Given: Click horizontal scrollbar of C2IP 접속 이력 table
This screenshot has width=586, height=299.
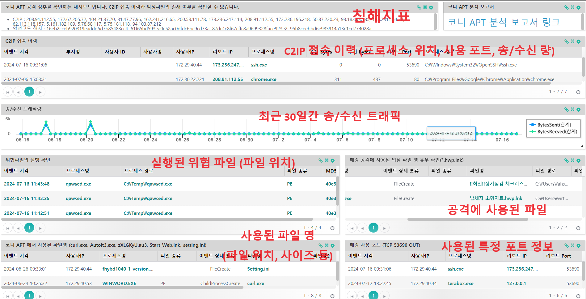Looking at the screenshot, I should point(276,83).
